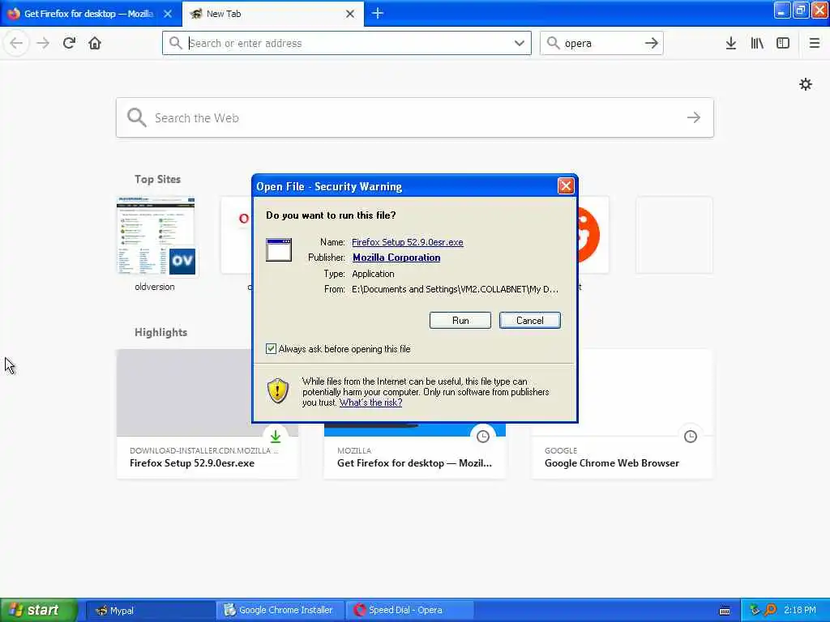Open the Windows start menu
The width and height of the screenshot is (830, 622).
click(38, 610)
